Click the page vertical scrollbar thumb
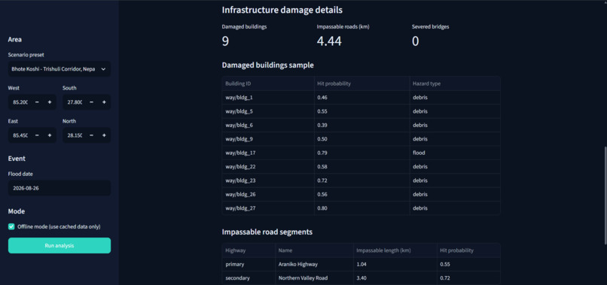The height and width of the screenshot is (285, 607). (605, 196)
